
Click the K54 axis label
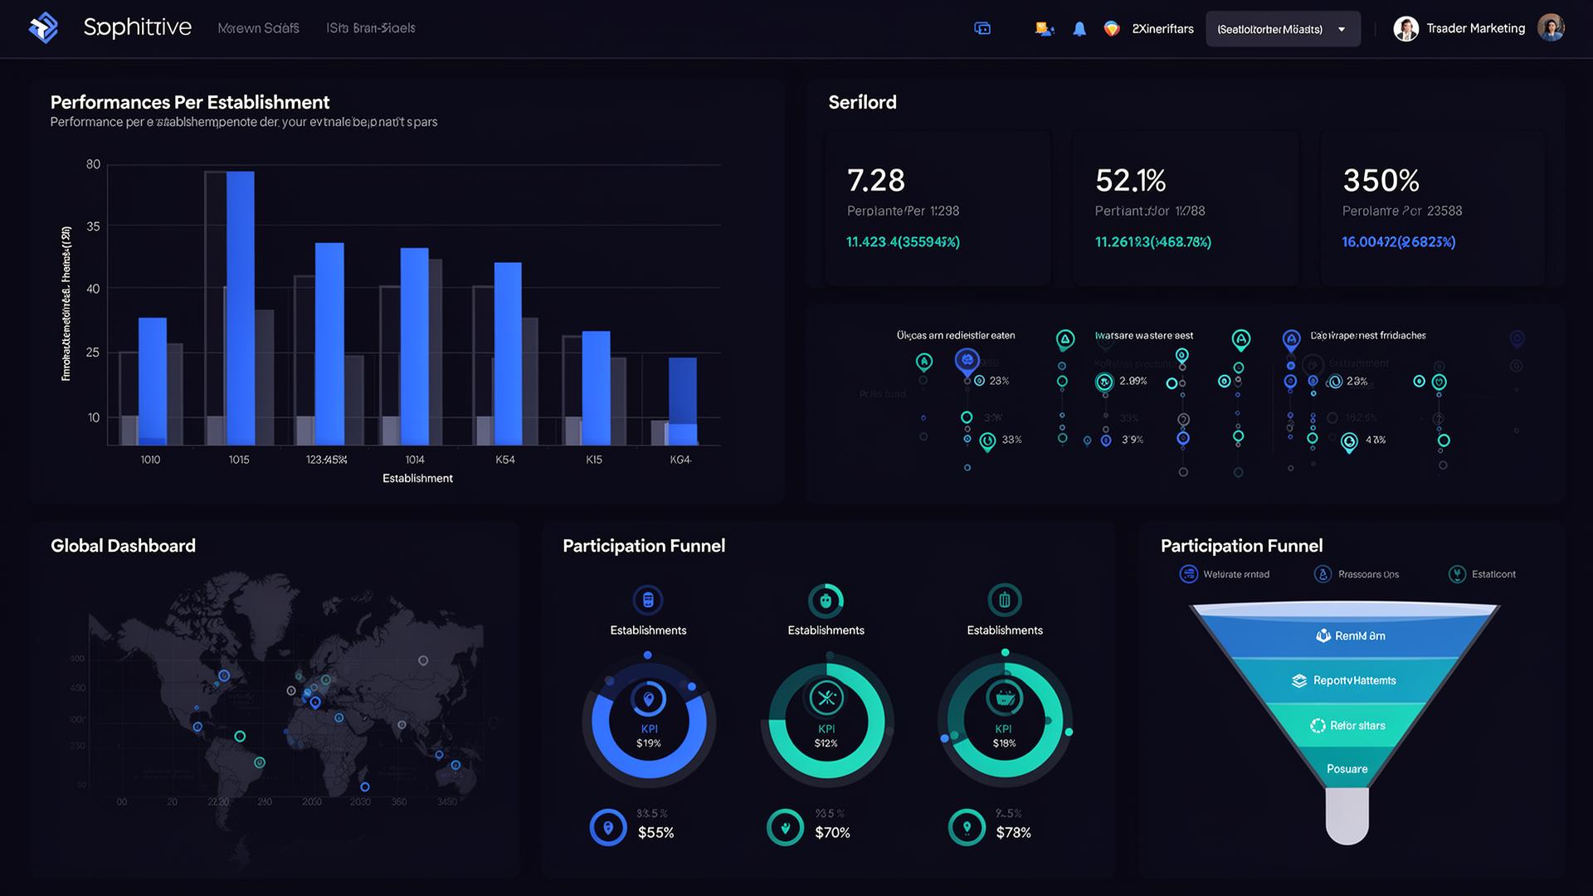505,460
